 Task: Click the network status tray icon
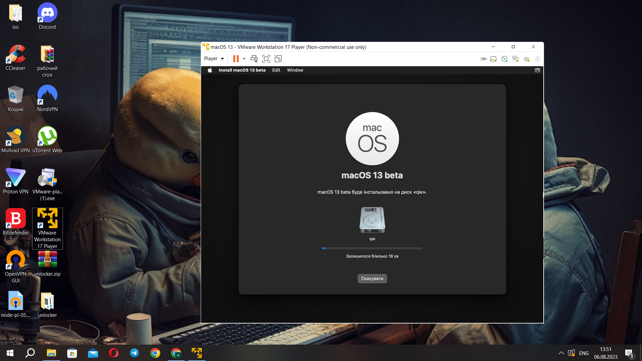(x=571, y=353)
